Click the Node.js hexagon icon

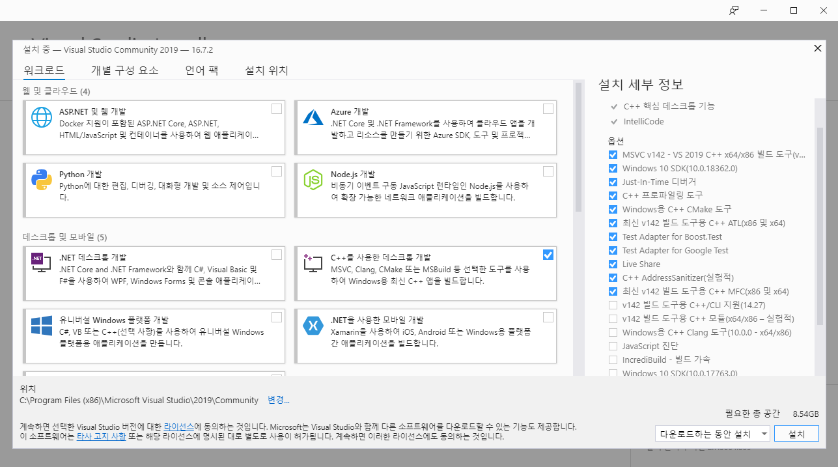[313, 180]
